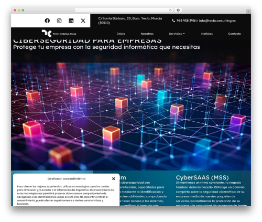
Task: Click the macOS yellow minimize button
Action: pyautogui.click(x=19, y=10)
